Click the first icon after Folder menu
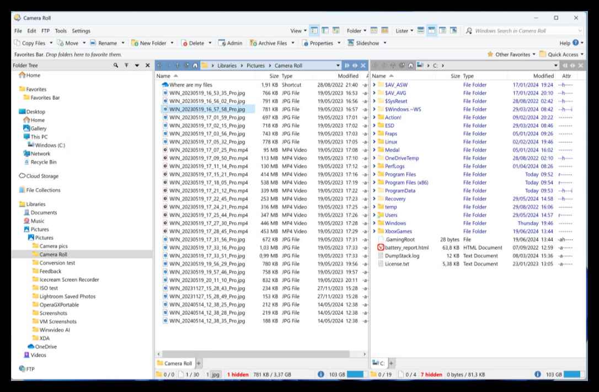 (374, 30)
